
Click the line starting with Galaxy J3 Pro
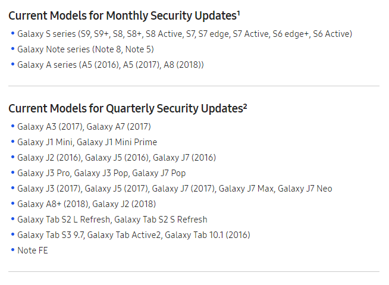click(101, 173)
